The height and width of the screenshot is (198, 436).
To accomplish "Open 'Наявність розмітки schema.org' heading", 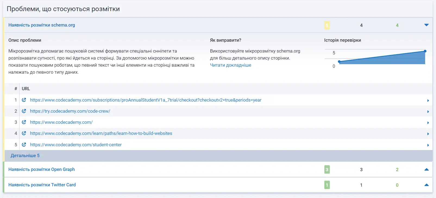I will point(42,25).
